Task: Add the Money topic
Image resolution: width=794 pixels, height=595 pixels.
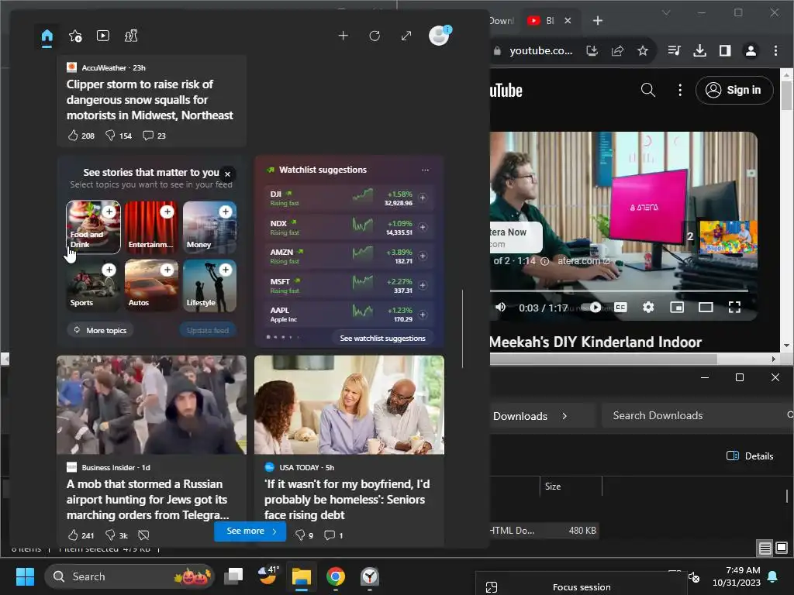Action: pyautogui.click(x=226, y=212)
